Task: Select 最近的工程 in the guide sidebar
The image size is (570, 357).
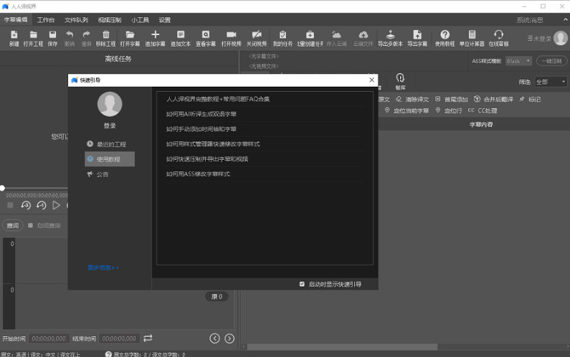Action: coord(110,144)
